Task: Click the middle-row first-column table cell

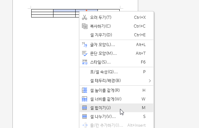Action: point(42,13)
